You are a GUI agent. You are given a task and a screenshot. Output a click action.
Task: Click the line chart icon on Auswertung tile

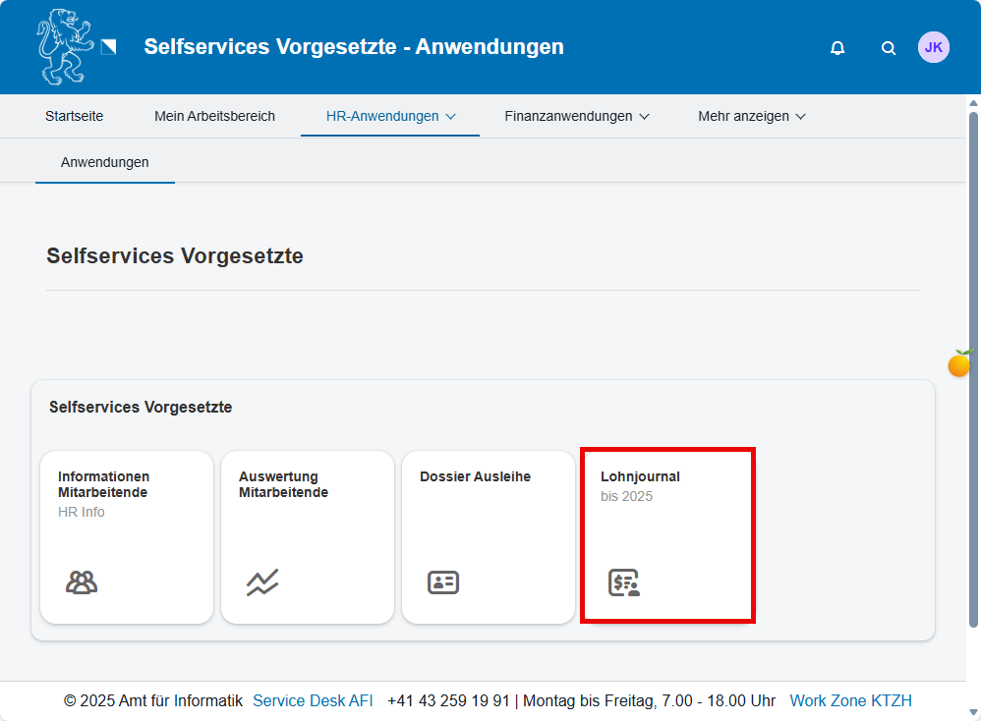click(x=262, y=582)
